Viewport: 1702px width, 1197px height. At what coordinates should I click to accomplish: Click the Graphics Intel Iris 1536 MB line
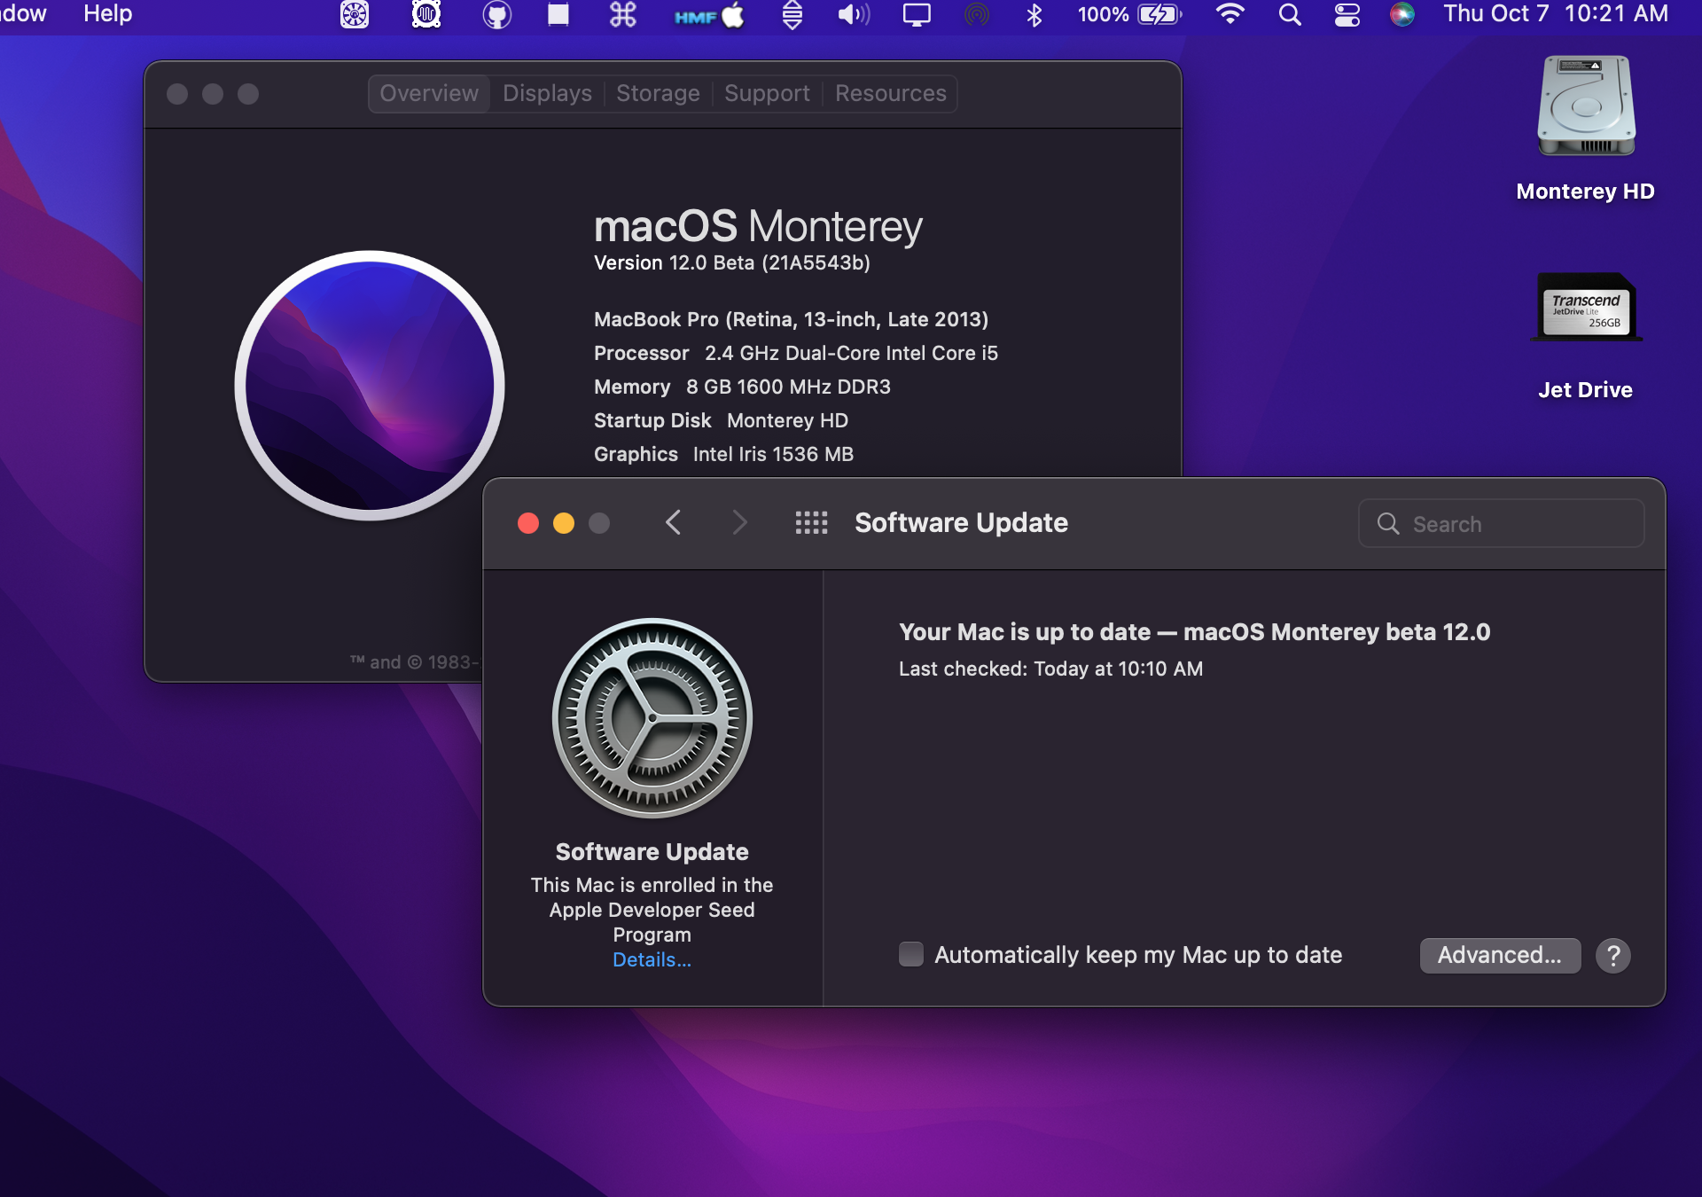(x=723, y=454)
